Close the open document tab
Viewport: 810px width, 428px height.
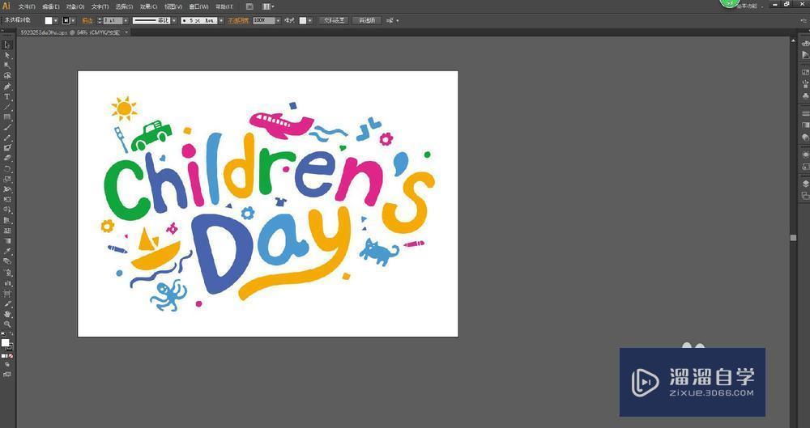pos(126,32)
